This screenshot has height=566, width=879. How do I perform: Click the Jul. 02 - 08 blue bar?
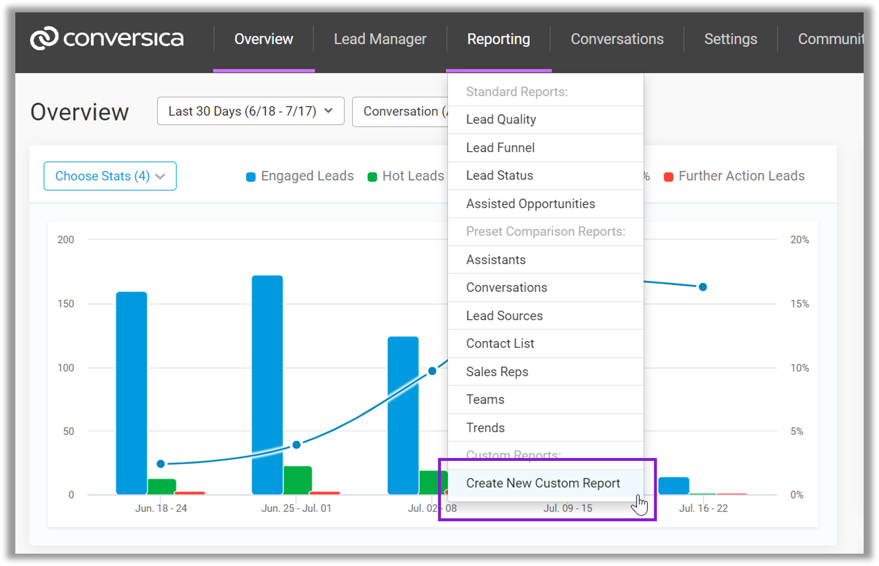coord(403,415)
